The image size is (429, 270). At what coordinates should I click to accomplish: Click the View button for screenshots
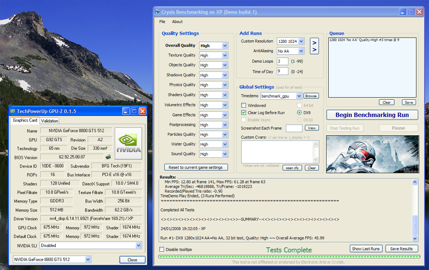click(x=312, y=128)
